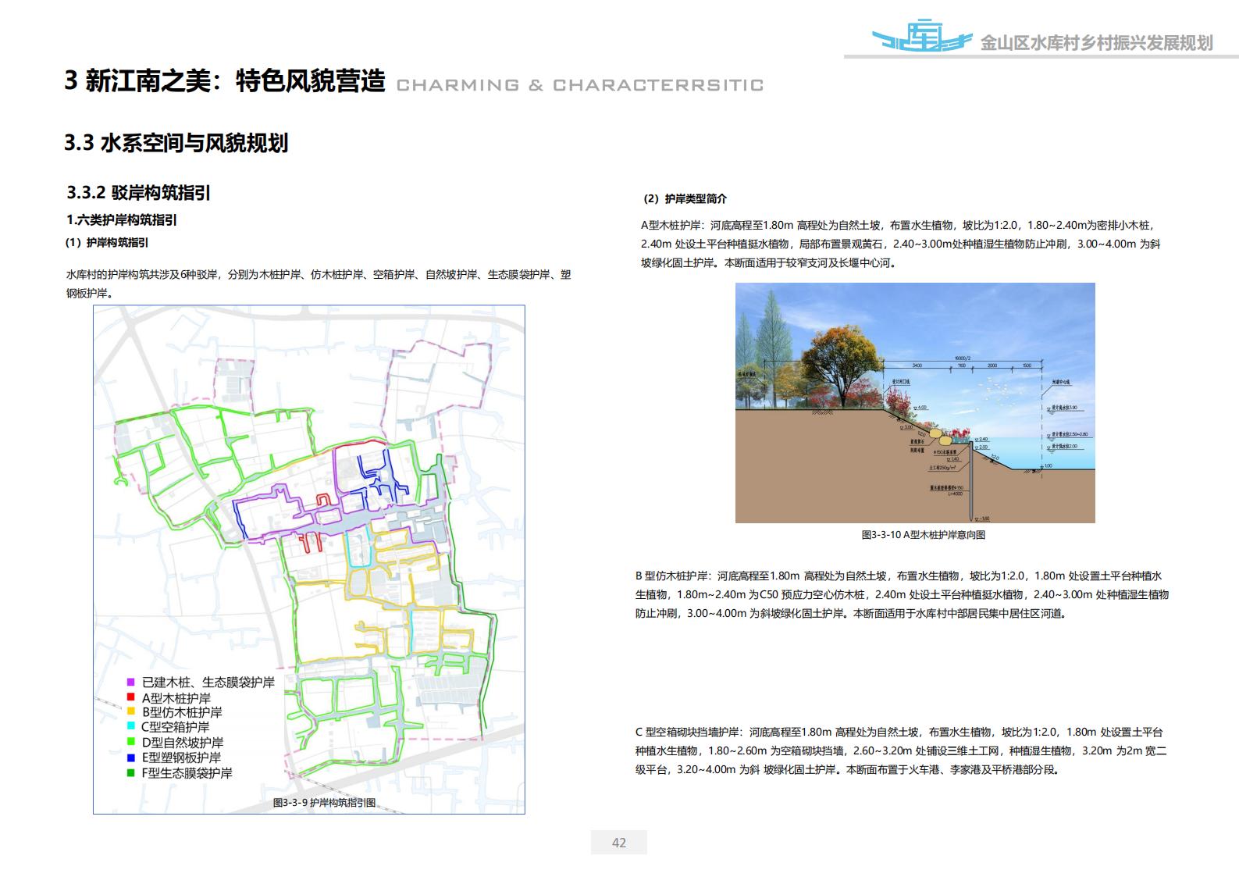Click the purple legend swatch for 已建木桩、生态膜袋护岸
The image size is (1239, 877).
130,681
